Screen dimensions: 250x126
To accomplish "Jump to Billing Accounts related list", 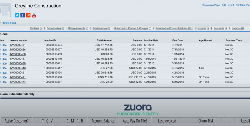I will point(78,28).
